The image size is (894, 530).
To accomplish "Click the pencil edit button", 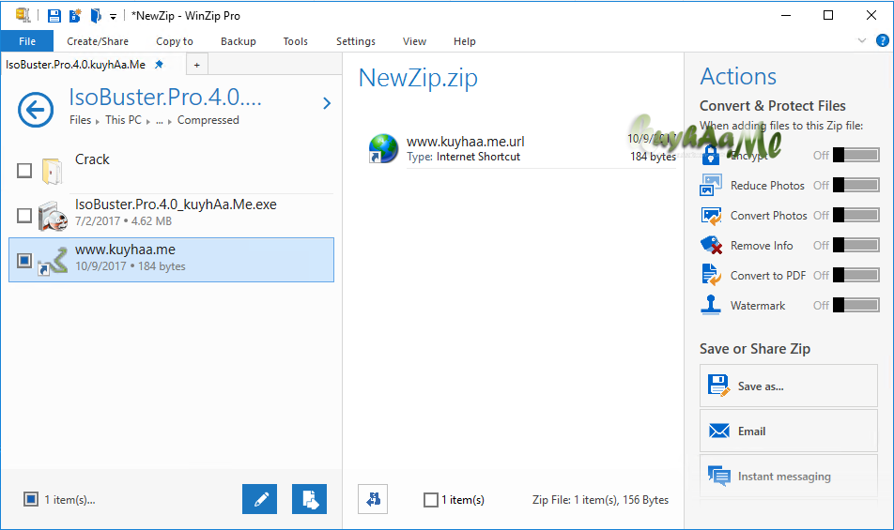I will click(259, 499).
